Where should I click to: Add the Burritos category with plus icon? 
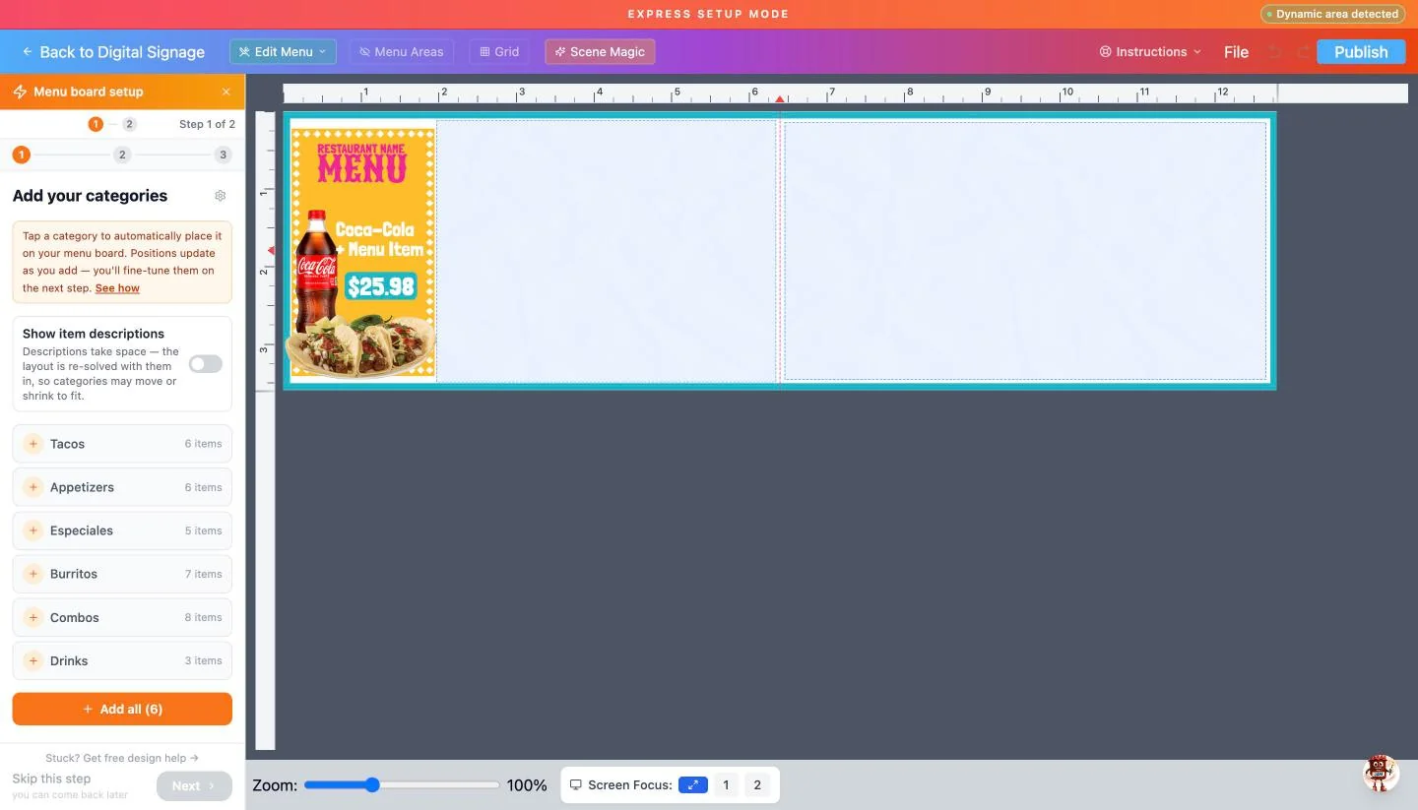coord(32,574)
